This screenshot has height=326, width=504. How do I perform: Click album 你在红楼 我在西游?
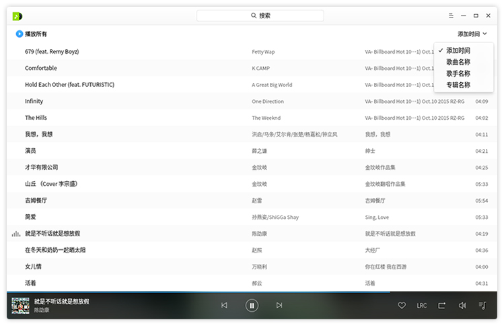(386, 267)
